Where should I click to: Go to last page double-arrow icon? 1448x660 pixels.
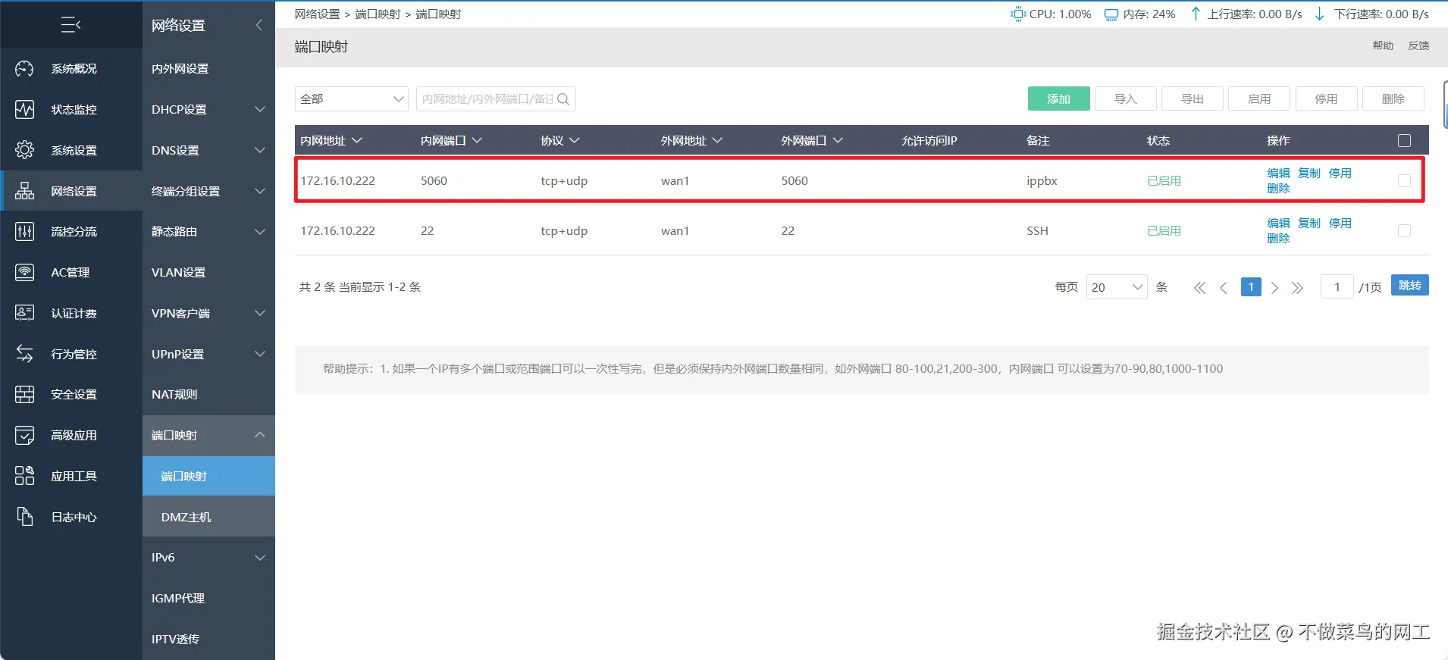1298,288
